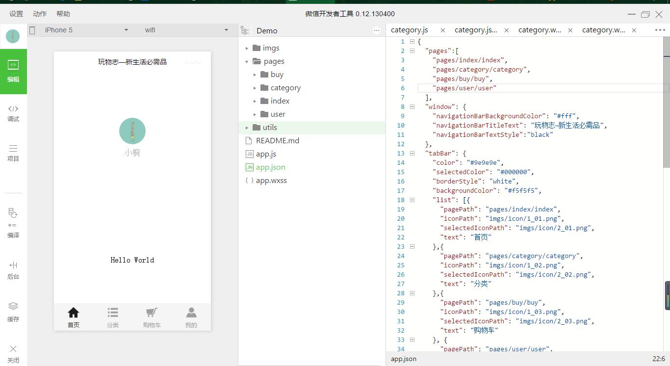Open README.md in the file tree
Screen dimensions: 670x366
pyautogui.click(x=278, y=140)
